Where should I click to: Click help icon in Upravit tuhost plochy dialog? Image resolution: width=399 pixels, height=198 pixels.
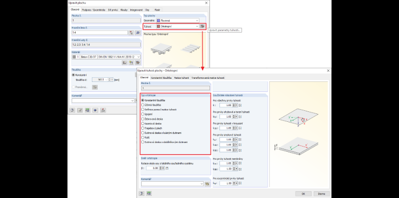click(x=141, y=194)
